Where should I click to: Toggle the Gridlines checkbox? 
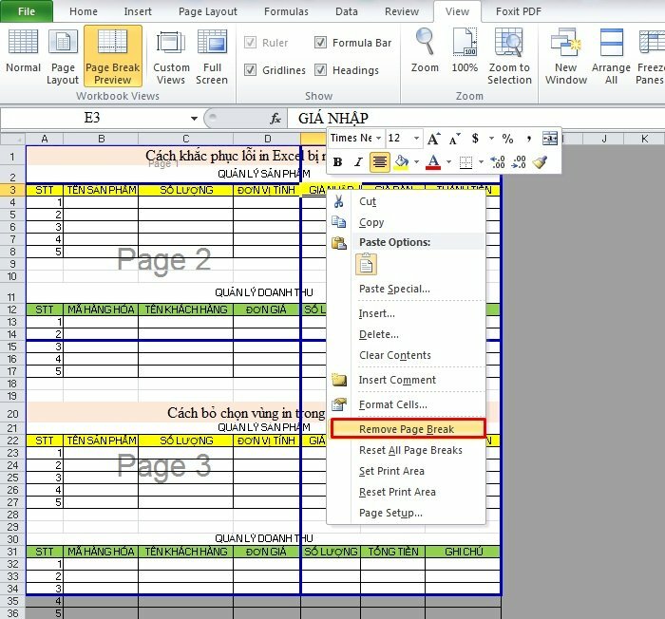click(x=251, y=70)
